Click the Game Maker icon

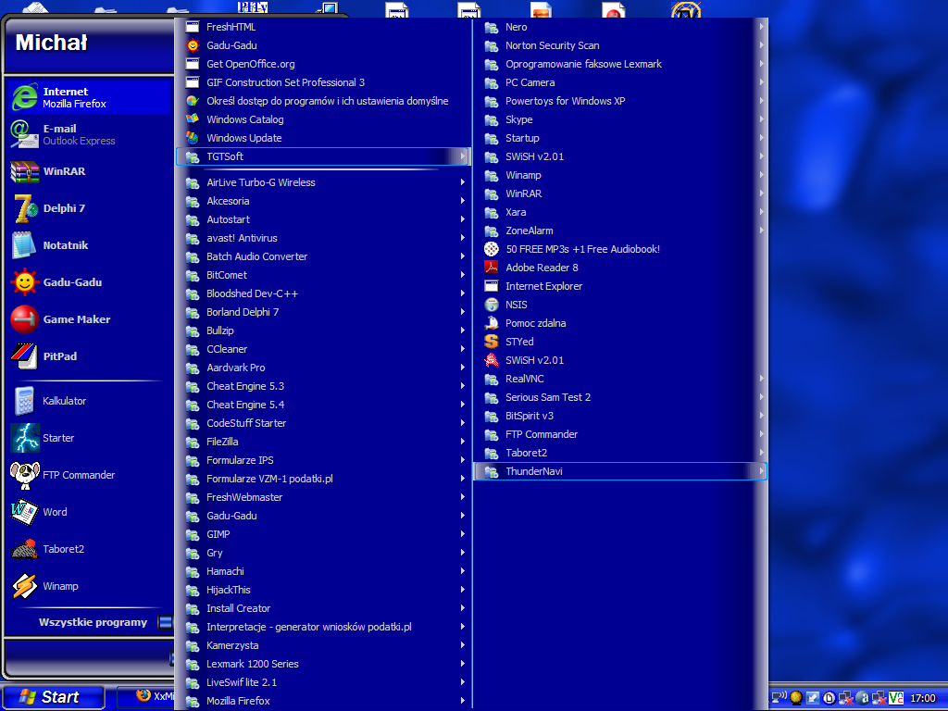[x=24, y=319]
